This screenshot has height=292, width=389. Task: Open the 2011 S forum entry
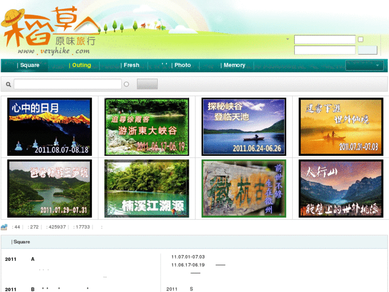[x=180, y=289]
